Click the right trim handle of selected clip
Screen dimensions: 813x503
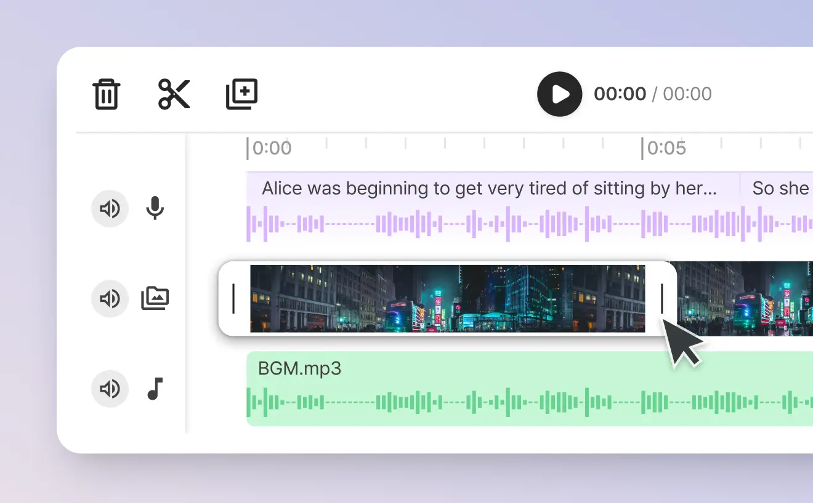tap(662, 299)
